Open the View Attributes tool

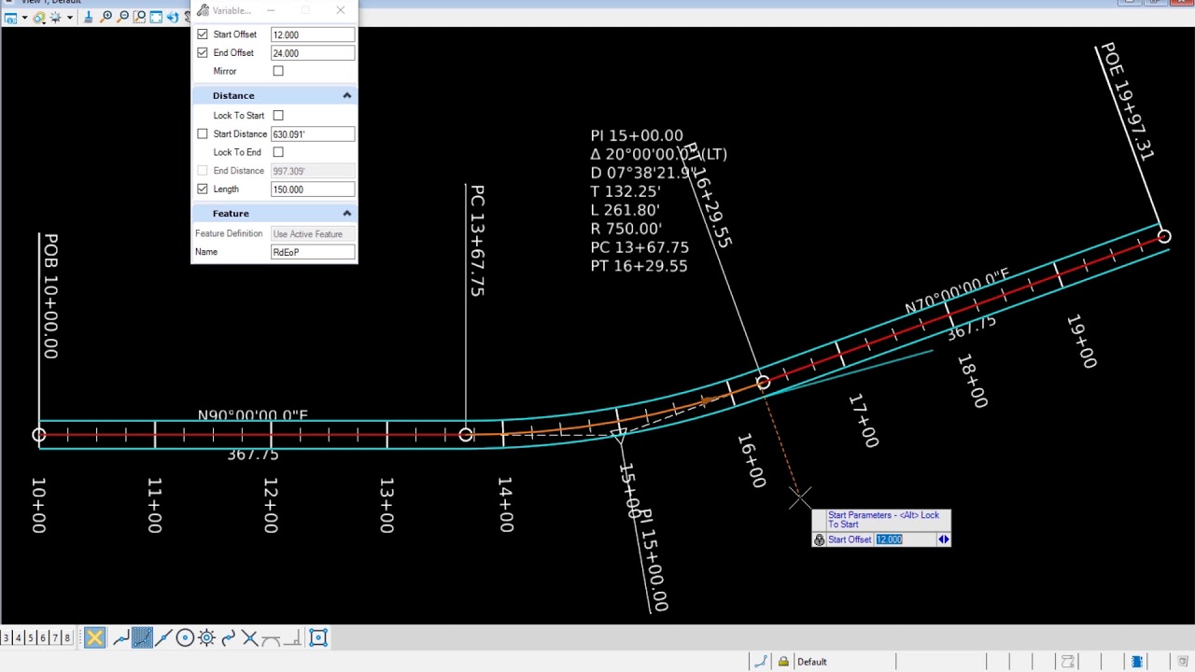click(10, 18)
